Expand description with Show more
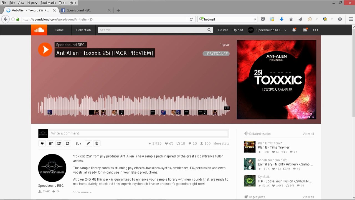Image resolution: width=355 pixels, height=200 pixels. coord(82,192)
